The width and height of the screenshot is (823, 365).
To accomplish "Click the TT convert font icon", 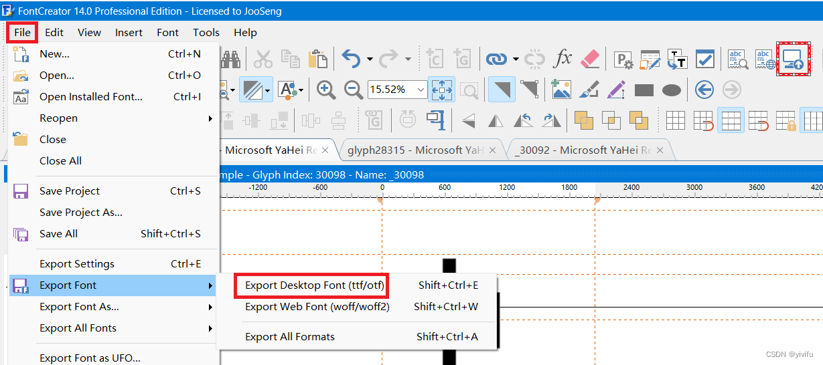I will point(678,59).
